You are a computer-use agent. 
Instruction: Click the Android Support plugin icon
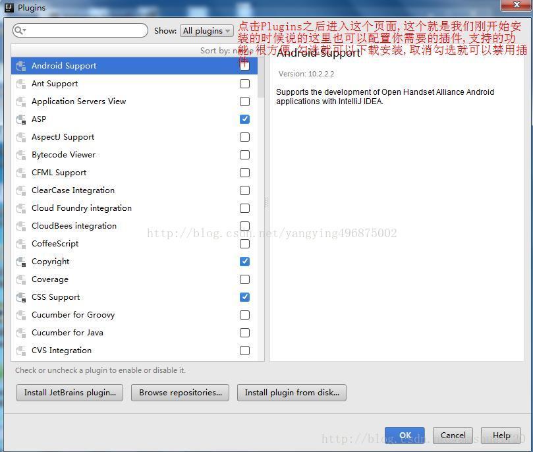tap(20, 66)
